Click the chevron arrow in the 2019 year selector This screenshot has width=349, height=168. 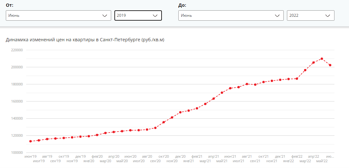(155, 15)
